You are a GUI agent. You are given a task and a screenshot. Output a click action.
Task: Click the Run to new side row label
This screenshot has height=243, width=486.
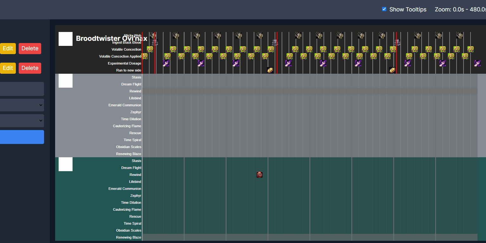click(x=129, y=70)
